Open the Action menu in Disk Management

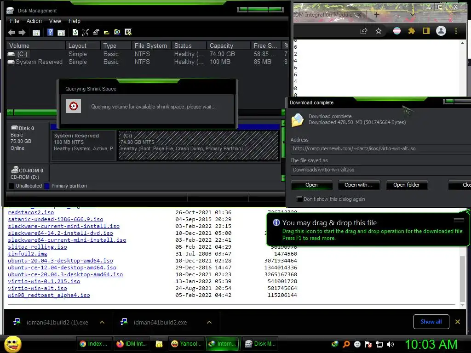point(34,21)
